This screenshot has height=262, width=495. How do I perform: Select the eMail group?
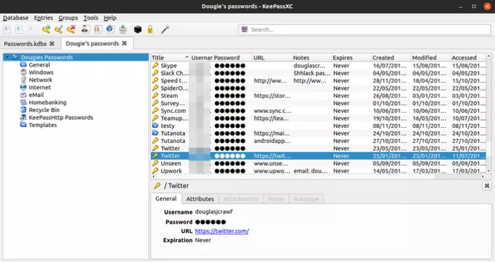[x=36, y=95]
